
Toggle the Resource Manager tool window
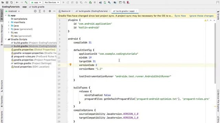(2, 35)
